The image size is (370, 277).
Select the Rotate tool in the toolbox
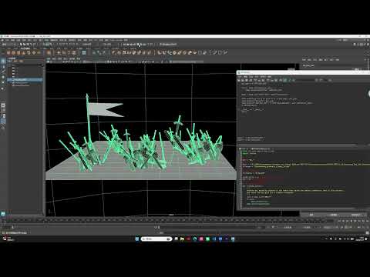(3, 82)
